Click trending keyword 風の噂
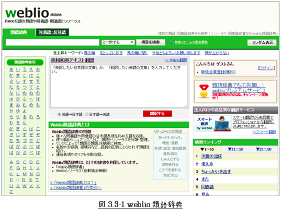 click(x=89, y=53)
